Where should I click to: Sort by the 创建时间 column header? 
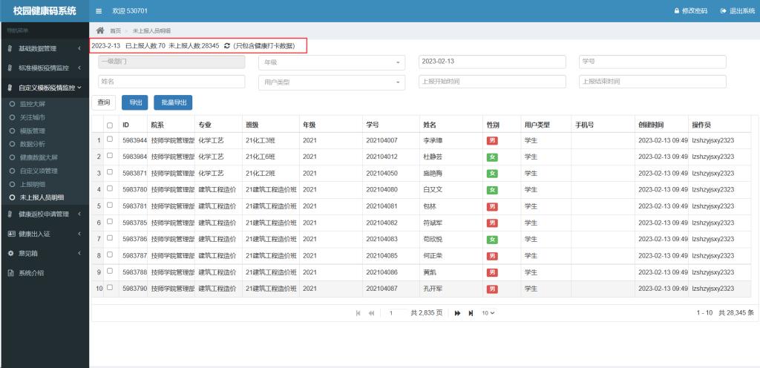(661, 125)
